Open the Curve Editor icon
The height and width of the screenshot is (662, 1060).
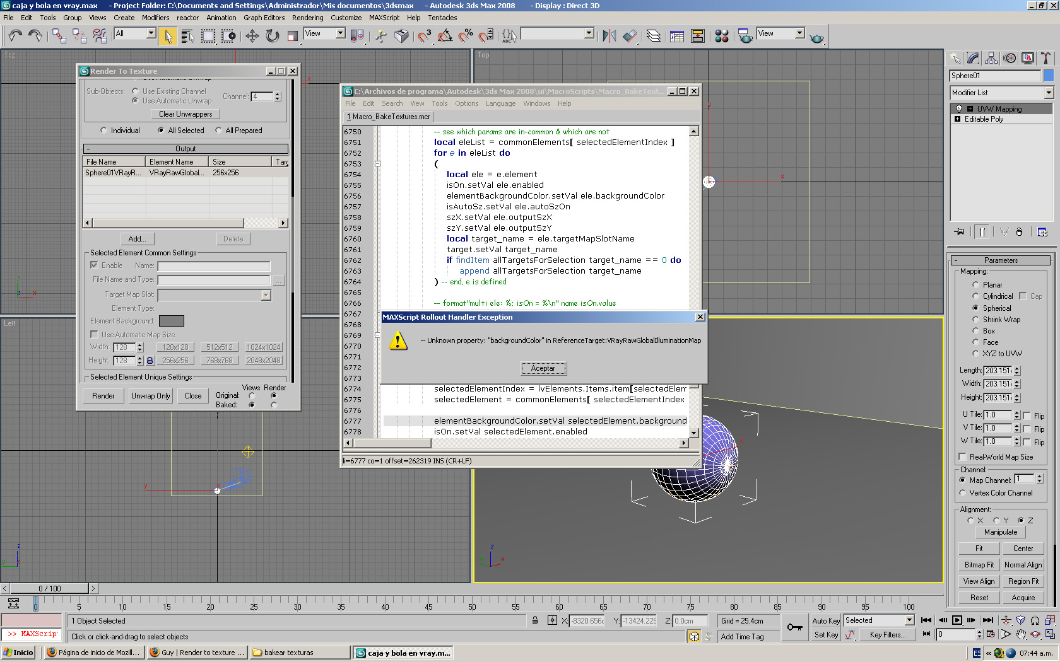677,36
